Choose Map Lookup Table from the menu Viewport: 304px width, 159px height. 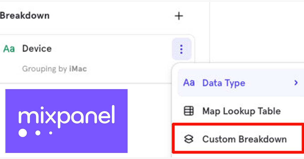pos(241,111)
